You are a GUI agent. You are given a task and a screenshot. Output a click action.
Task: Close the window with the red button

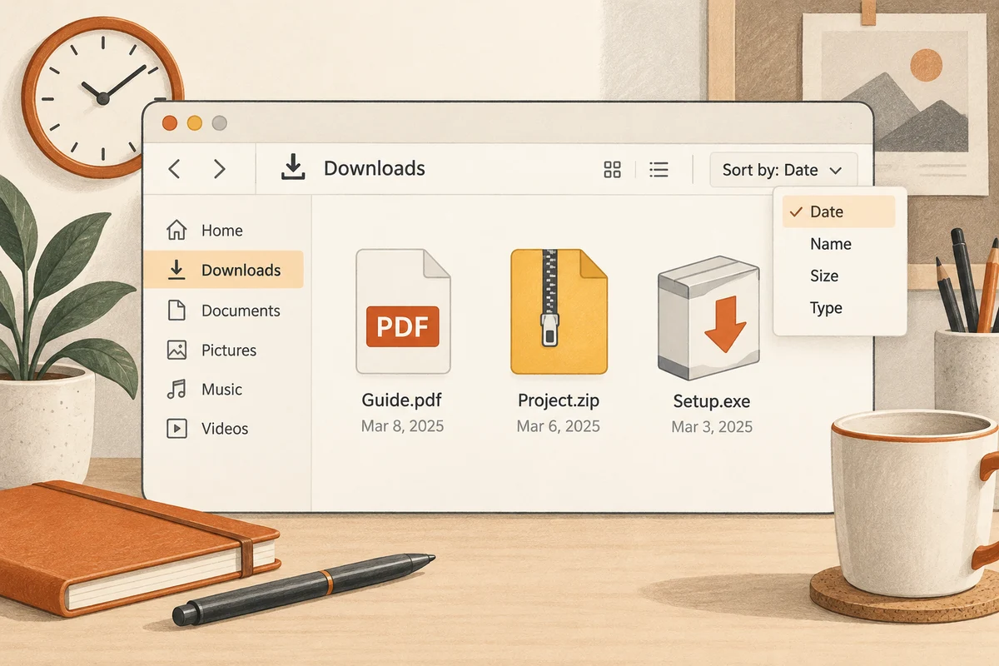[170, 123]
